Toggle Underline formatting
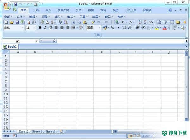The width and height of the screenshot is (190, 140). [51, 28]
